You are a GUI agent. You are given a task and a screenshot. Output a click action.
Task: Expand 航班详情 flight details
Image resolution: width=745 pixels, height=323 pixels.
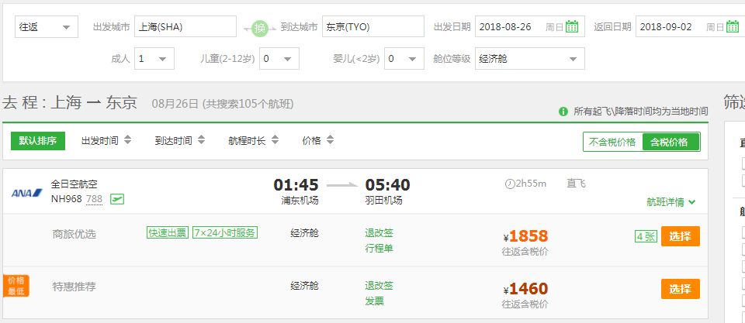[x=670, y=202]
